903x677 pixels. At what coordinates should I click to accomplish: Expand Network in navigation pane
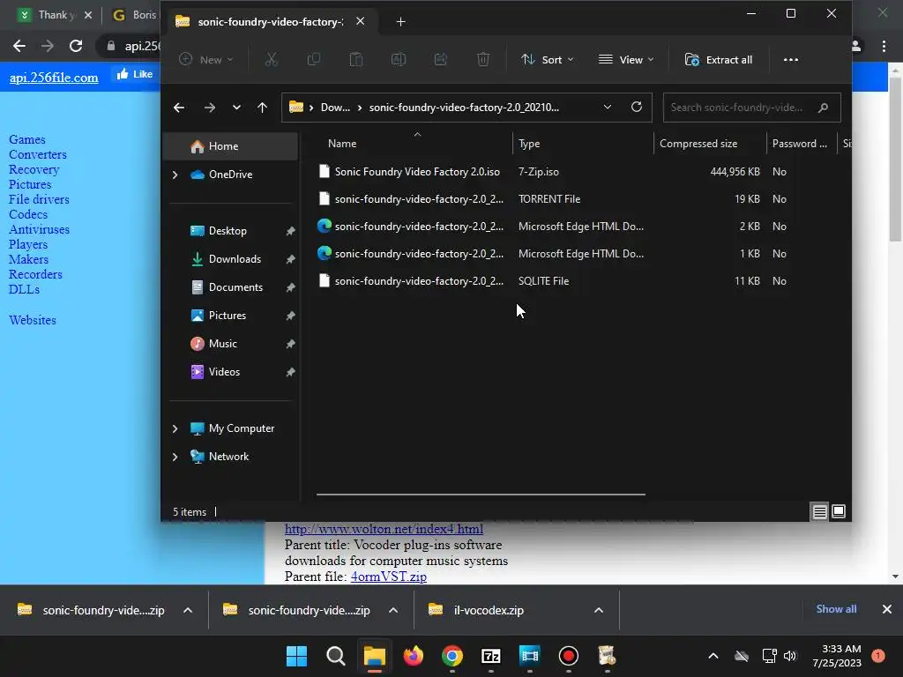pos(175,457)
